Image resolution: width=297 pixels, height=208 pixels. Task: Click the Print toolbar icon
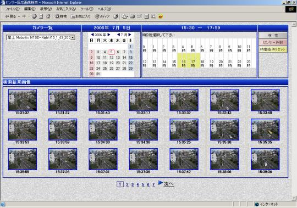pos(133,16)
